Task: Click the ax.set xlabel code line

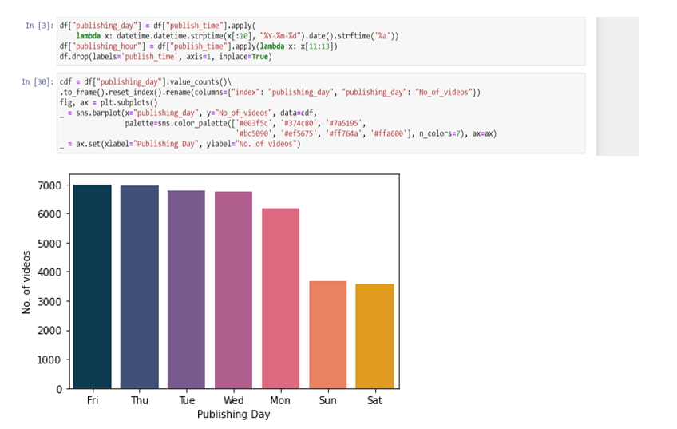Action: tap(180, 144)
